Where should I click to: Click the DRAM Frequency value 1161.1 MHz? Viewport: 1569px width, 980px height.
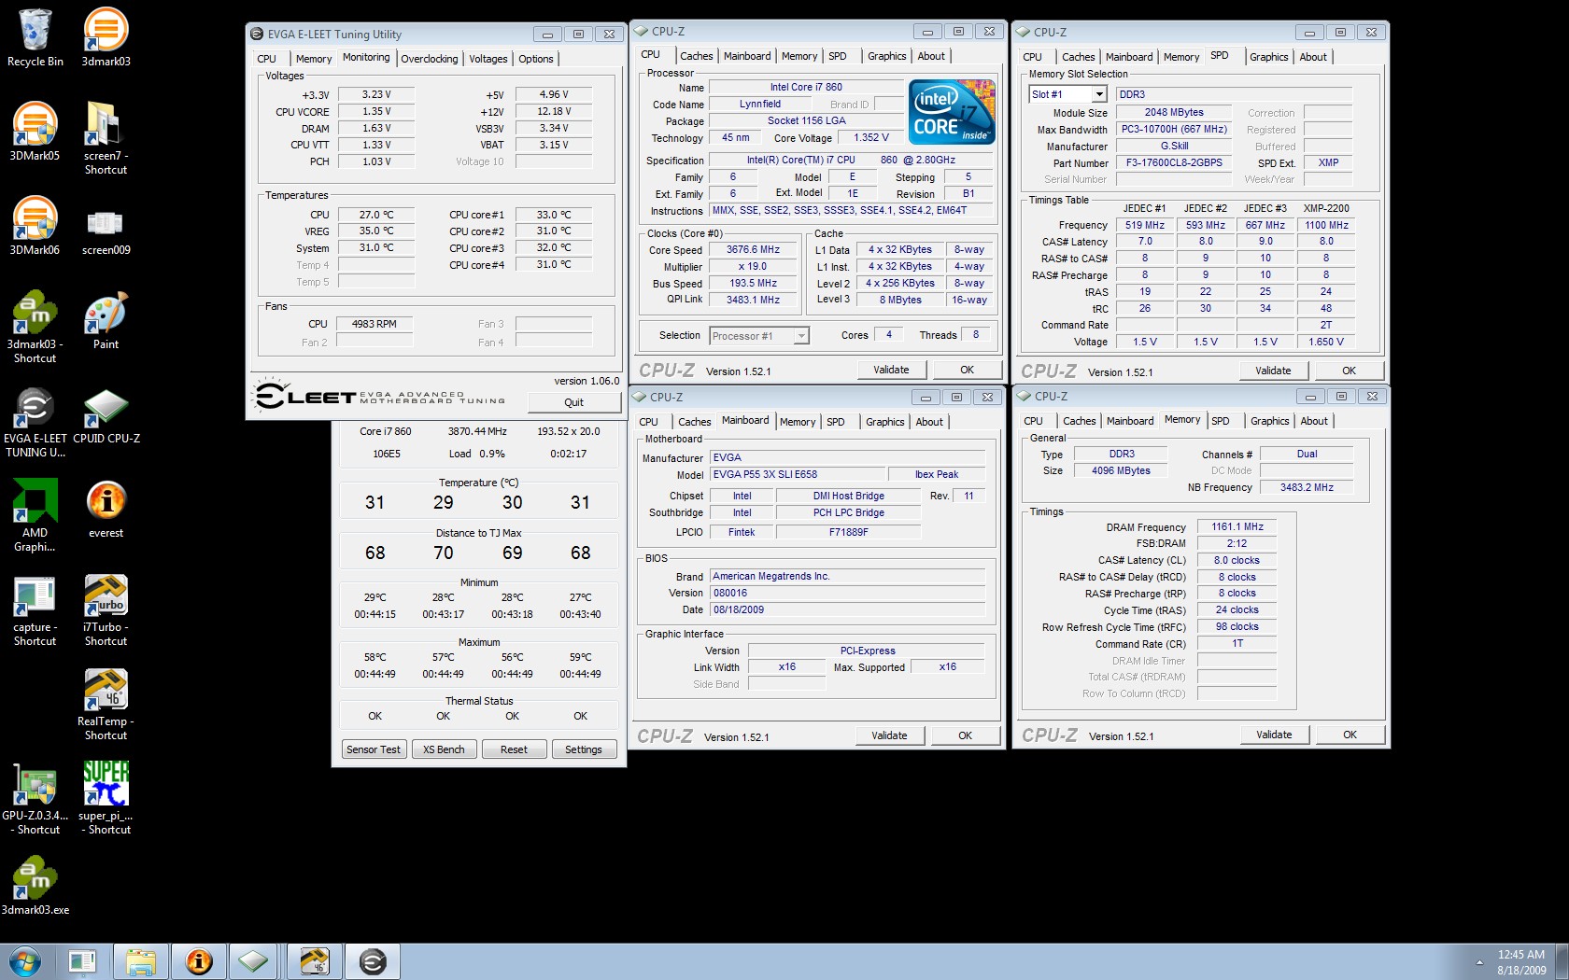1237,526
